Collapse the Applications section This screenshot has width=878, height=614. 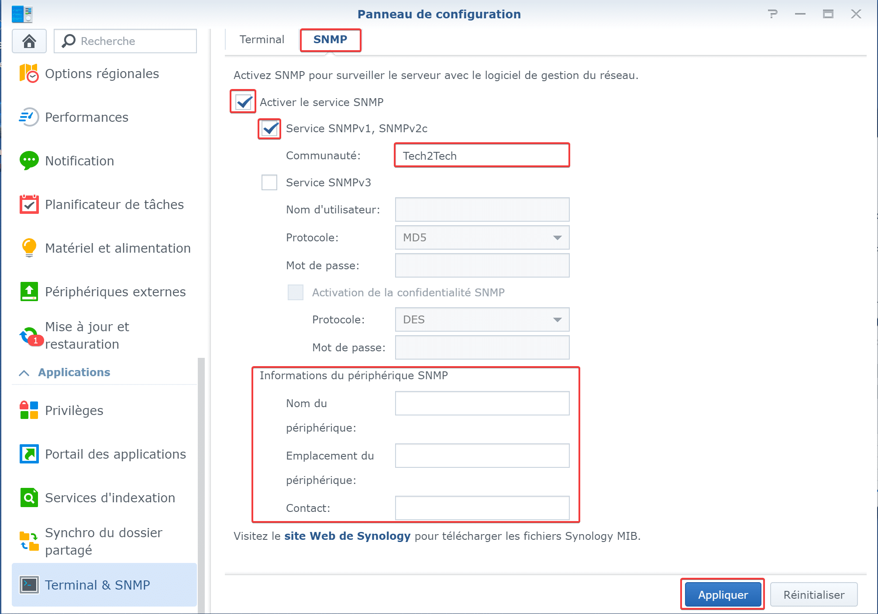(24, 373)
